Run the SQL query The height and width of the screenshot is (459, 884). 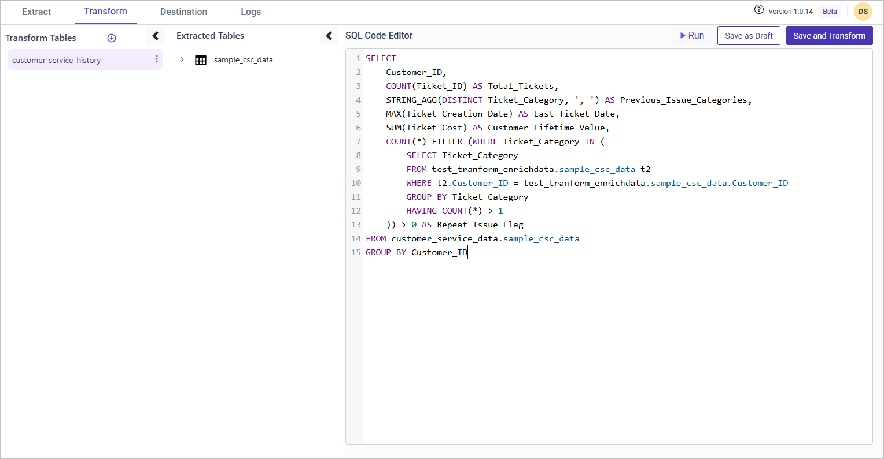(x=692, y=36)
